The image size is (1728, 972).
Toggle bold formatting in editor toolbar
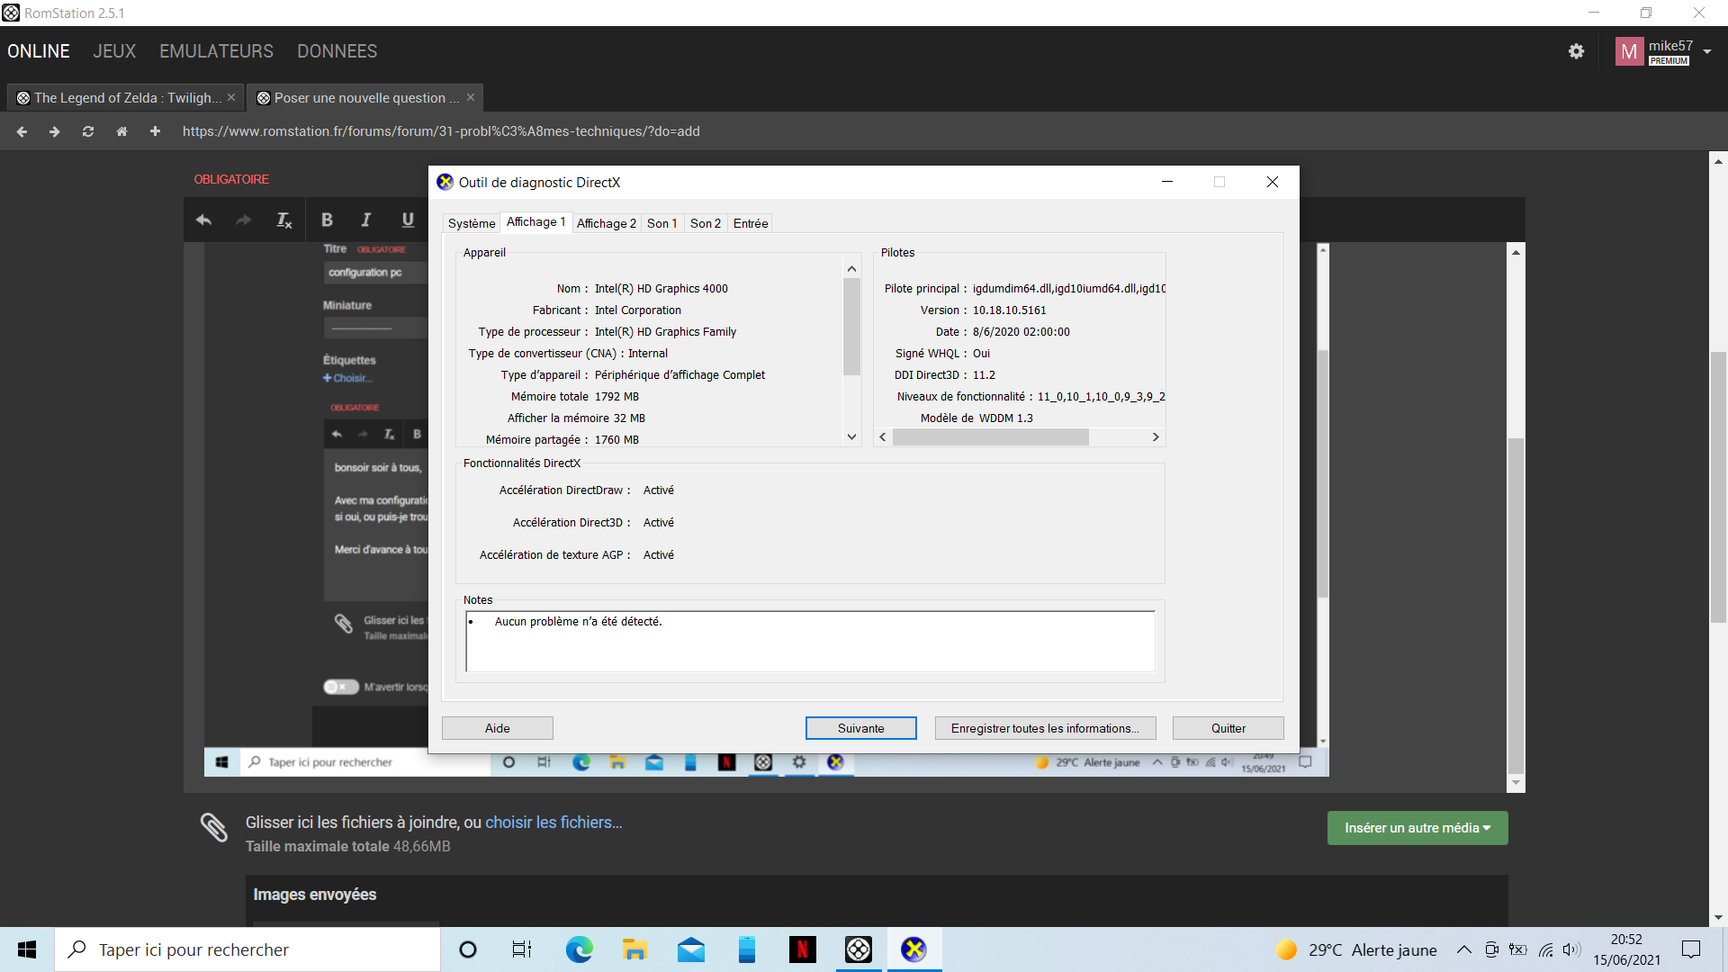coord(327,220)
